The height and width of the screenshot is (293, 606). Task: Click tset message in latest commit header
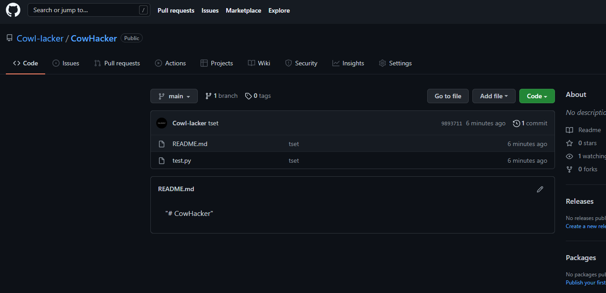213,124
